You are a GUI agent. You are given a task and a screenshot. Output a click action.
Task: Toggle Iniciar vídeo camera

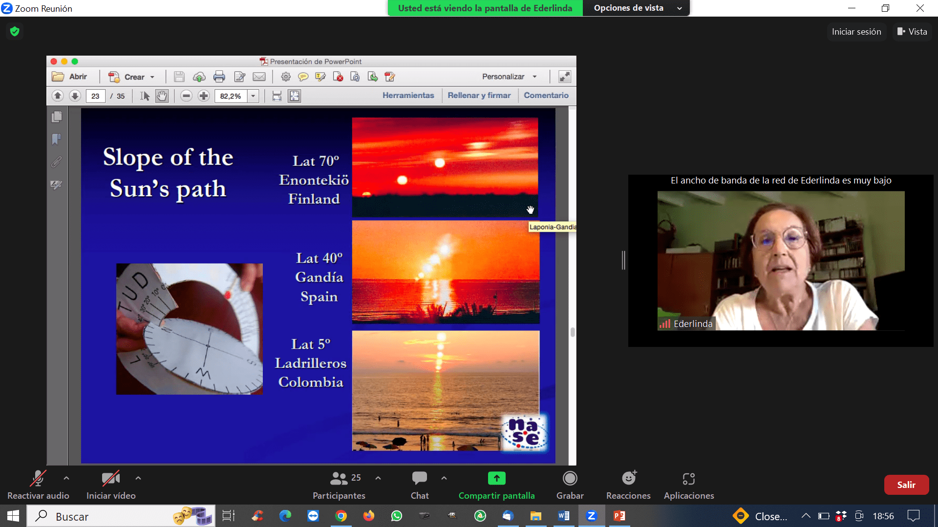[x=111, y=485]
